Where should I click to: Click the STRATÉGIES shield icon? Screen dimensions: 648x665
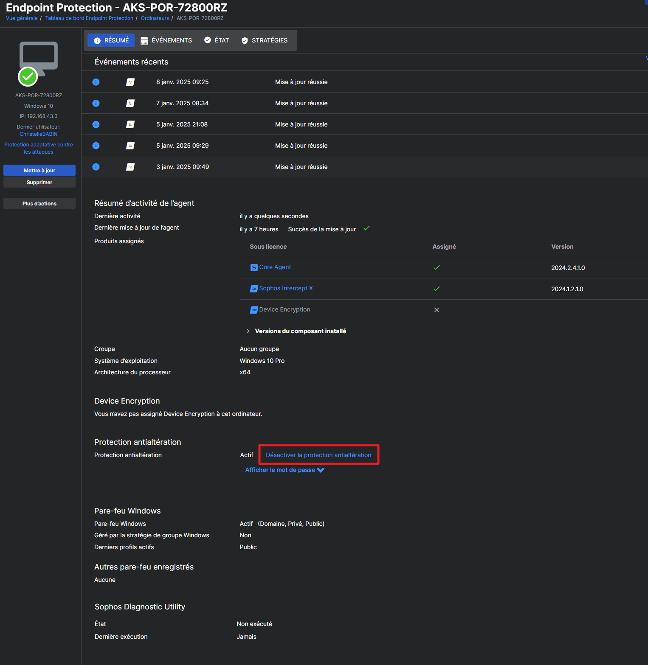pyautogui.click(x=245, y=41)
